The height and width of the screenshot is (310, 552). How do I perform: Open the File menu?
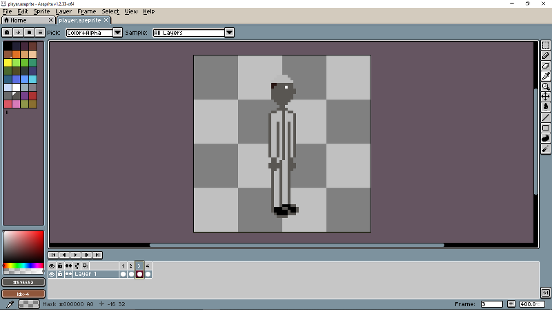tap(7, 11)
